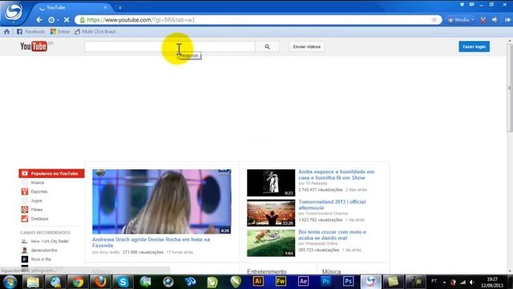Open Adobe After Effects from taskbar

click(303, 282)
